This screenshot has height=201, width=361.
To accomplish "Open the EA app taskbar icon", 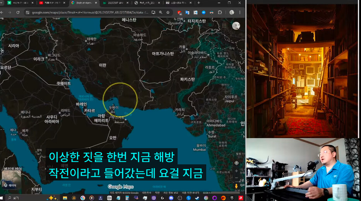I will 223,198.
